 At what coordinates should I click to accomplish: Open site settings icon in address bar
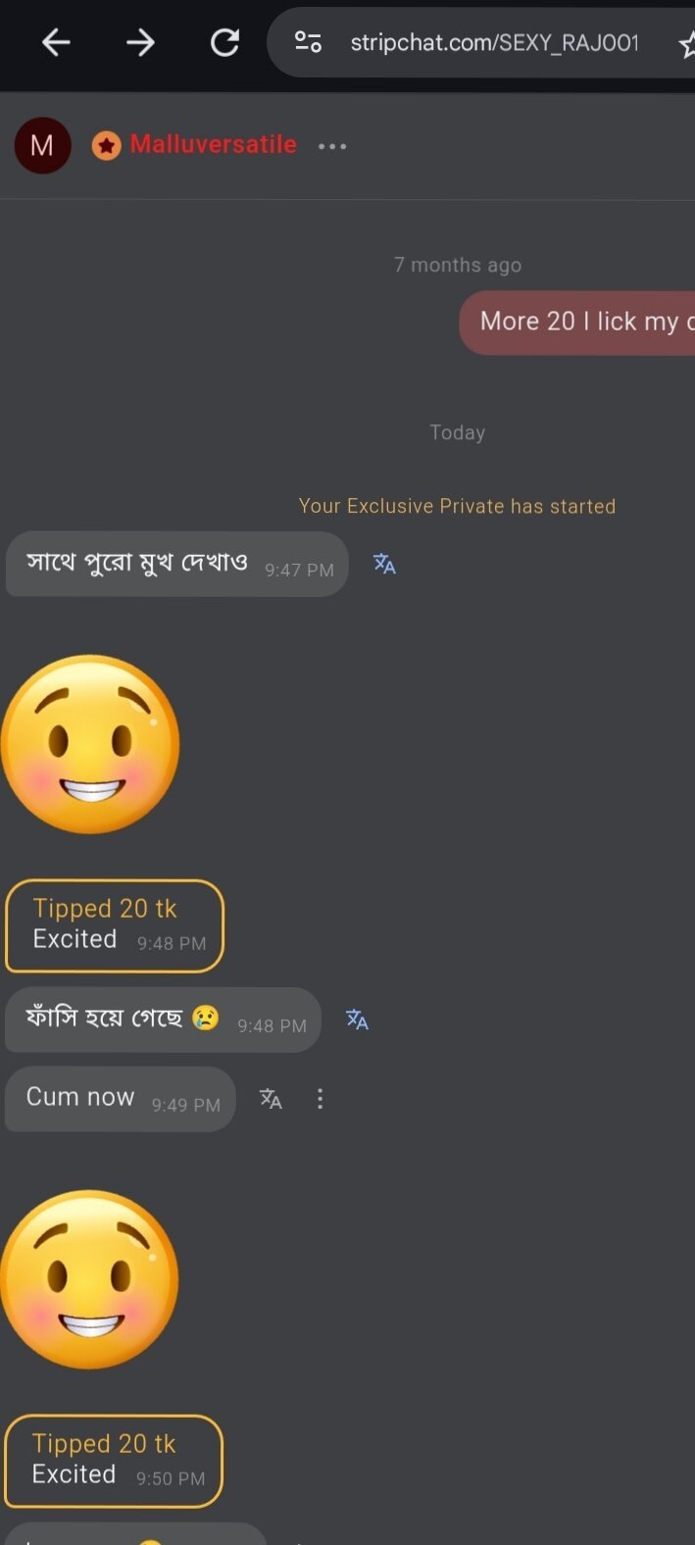click(308, 42)
